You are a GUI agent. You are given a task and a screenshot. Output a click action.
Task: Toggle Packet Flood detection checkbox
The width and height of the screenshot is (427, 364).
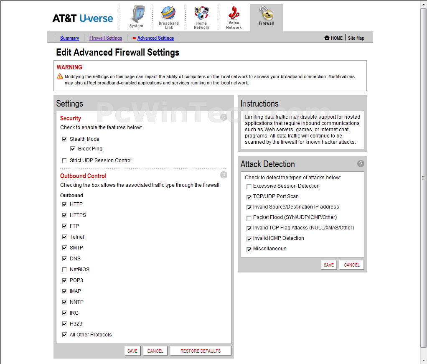click(x=249, y=218)
